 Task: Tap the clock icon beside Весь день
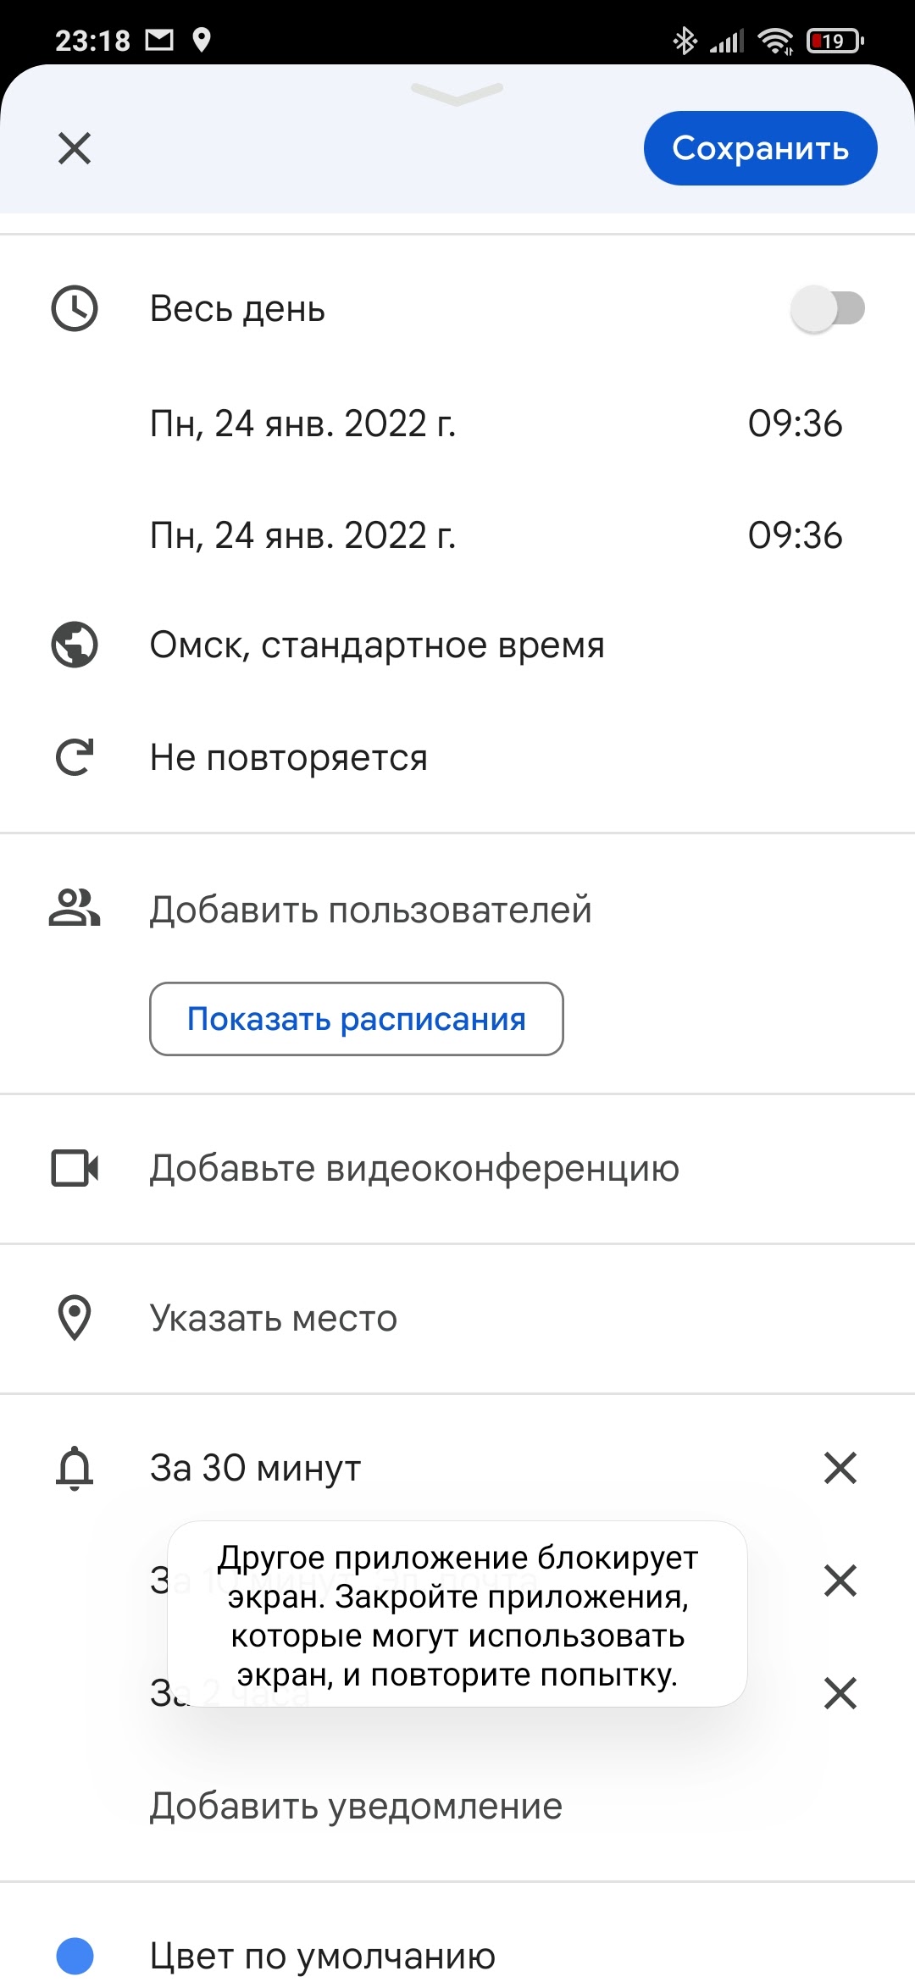point(75,308)
